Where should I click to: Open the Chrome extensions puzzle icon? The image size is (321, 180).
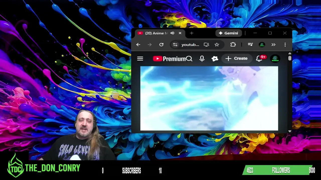(233, 44)
